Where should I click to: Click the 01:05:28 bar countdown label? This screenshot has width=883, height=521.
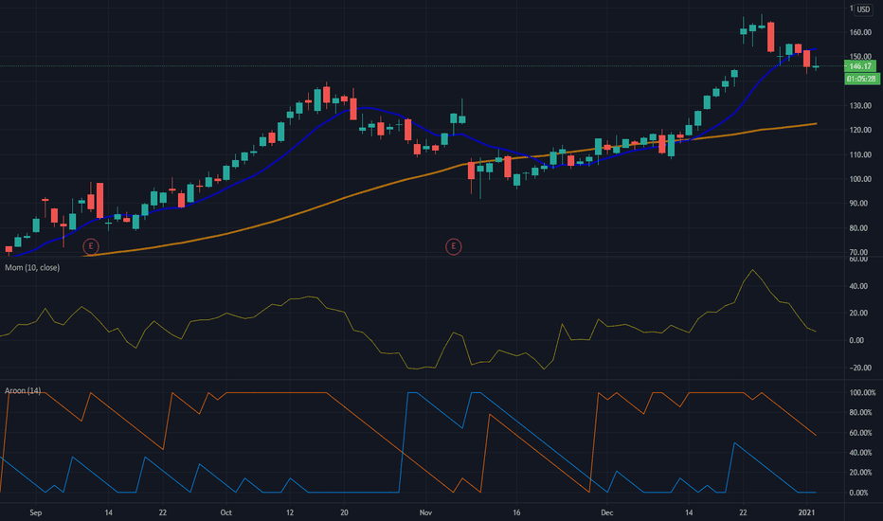click(x=862, y=79)
